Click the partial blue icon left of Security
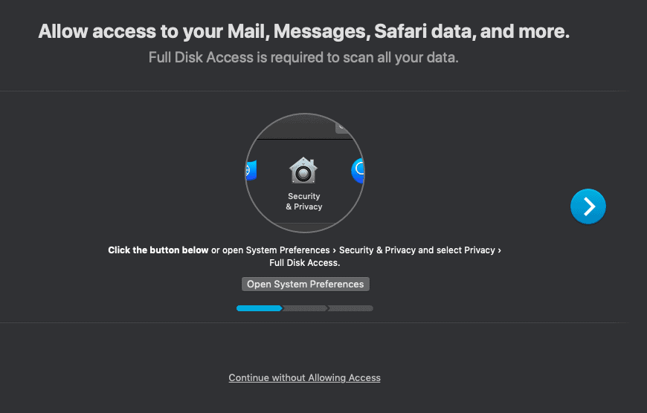The image size is (647, 413). pyautogui.click(x=251, y=172)
